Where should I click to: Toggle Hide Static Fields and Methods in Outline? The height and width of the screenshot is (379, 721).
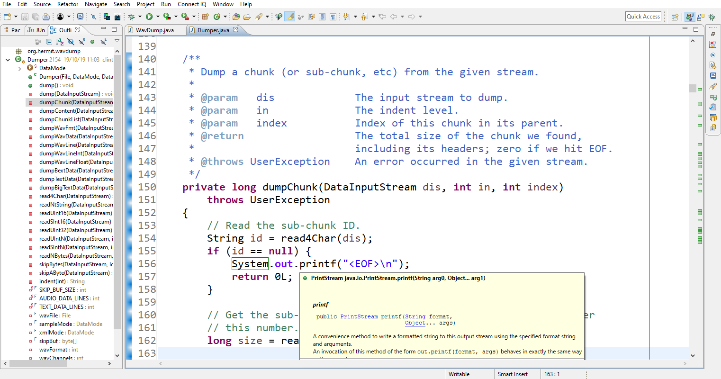click(x=81, y=42)
